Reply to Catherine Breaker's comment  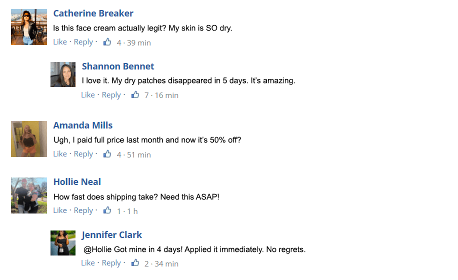[x=83, y=42]
